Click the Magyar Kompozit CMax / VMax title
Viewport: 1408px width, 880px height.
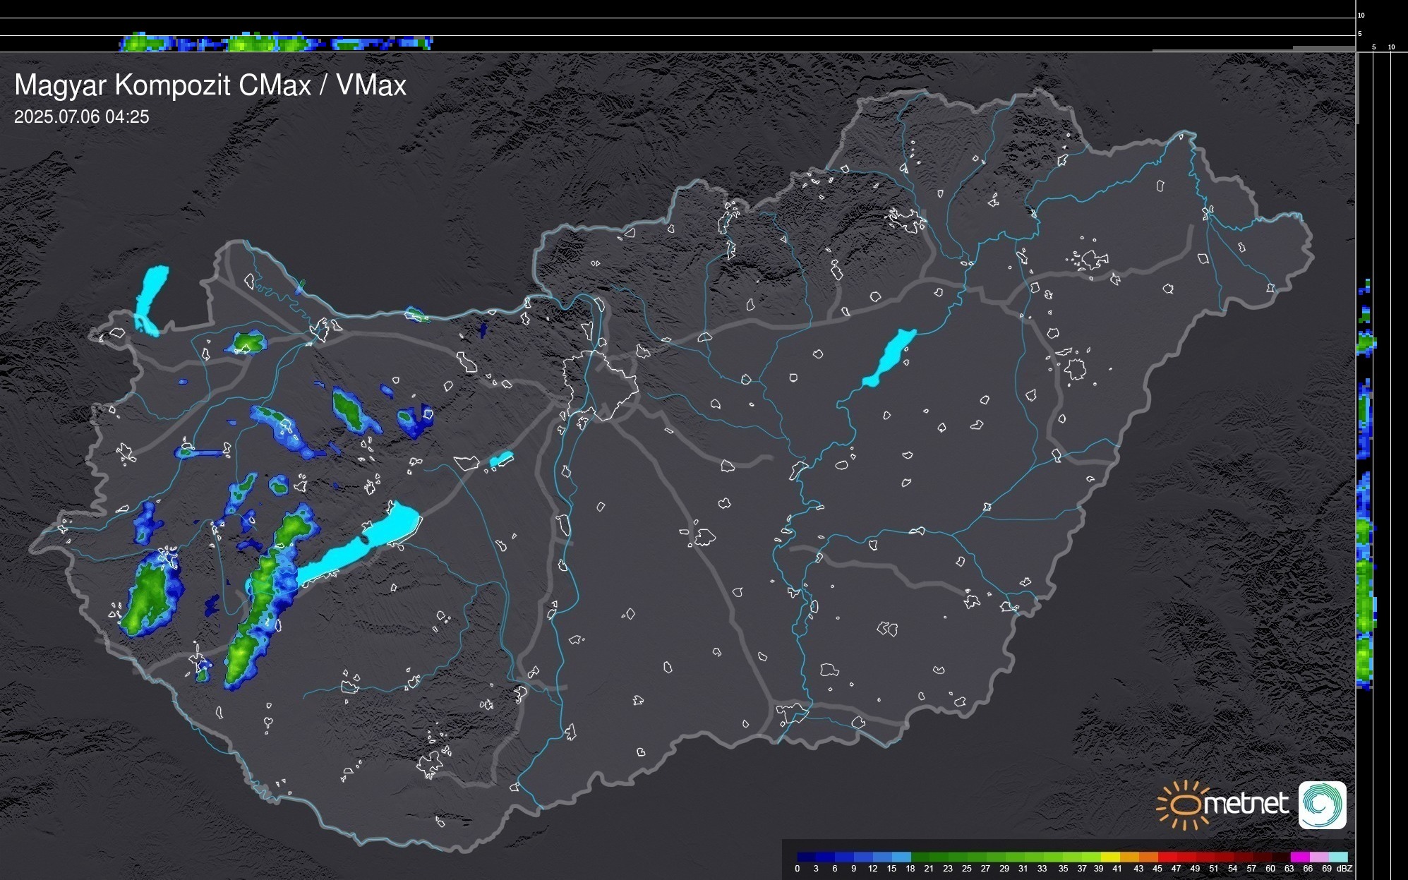pyautogui.click(x=210, y=85)
